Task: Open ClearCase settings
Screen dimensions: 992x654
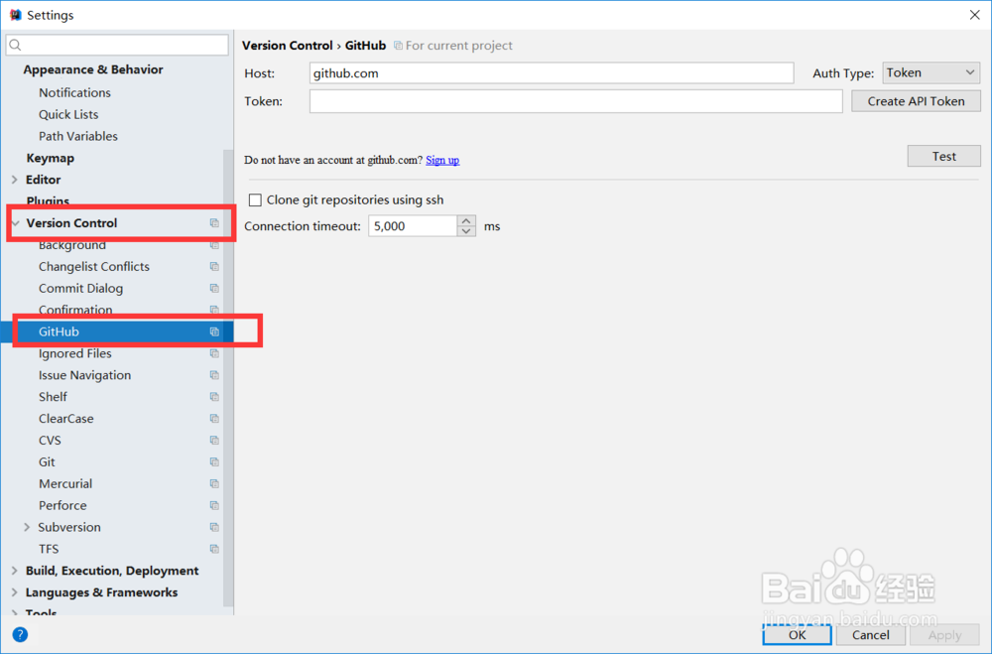Action: [65, 419]
